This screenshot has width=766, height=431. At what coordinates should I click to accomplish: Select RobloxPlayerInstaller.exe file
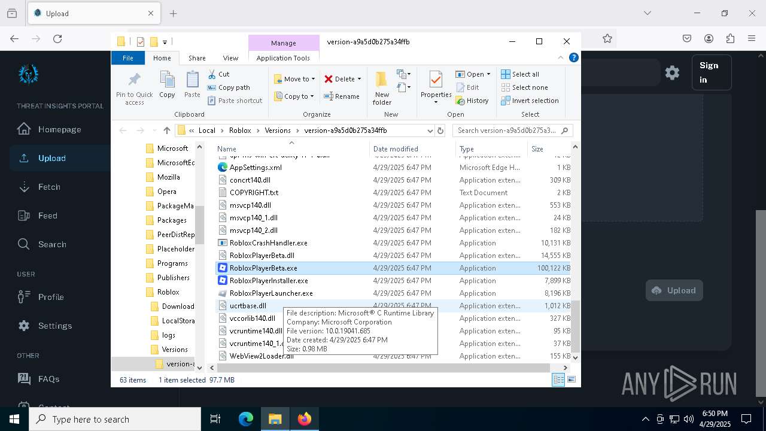[393, 281]
